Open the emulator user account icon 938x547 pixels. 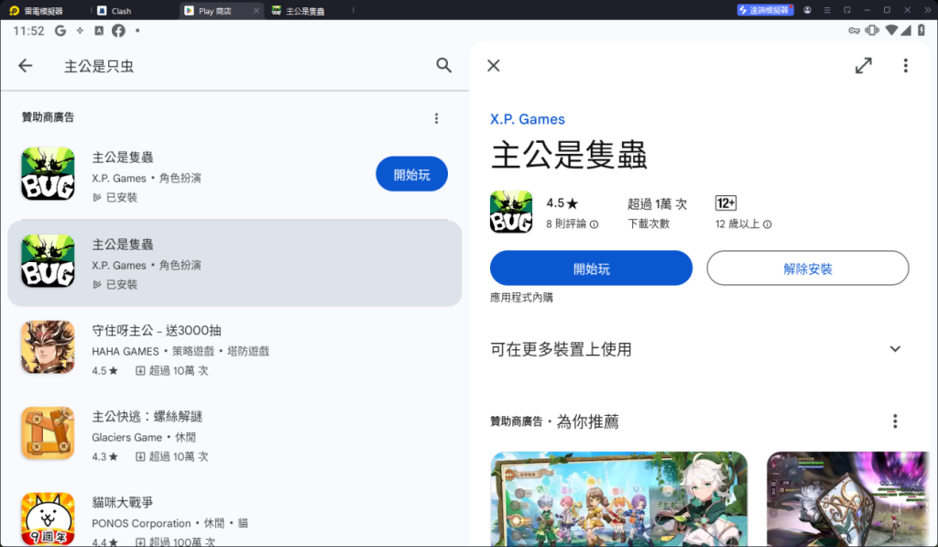point(807,10)
